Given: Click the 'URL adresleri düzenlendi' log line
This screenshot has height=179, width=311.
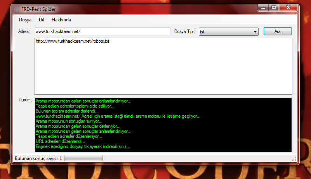Looking at the screenshot, I should 60,142.
